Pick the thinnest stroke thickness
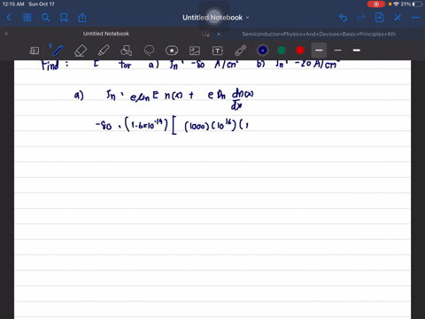 (338, 51)
